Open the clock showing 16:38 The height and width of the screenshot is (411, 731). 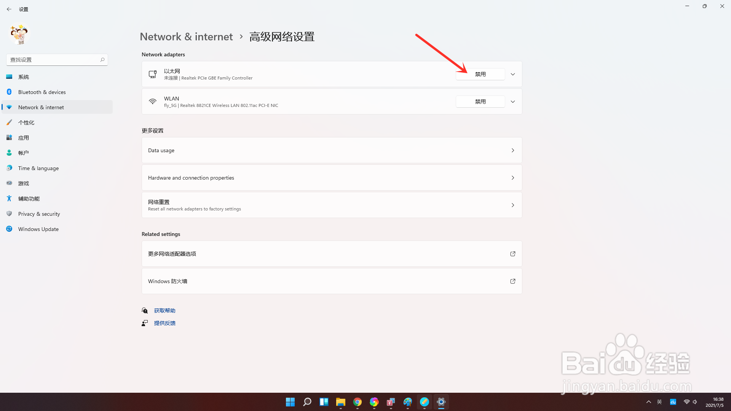[x=715, y=402]
